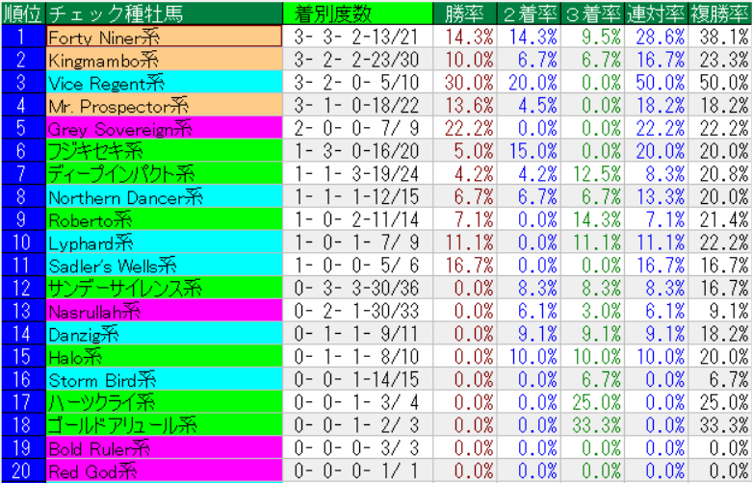Select the Roberto系 cell
Screen dimensions: 753x483
click(x=165, y=219)
